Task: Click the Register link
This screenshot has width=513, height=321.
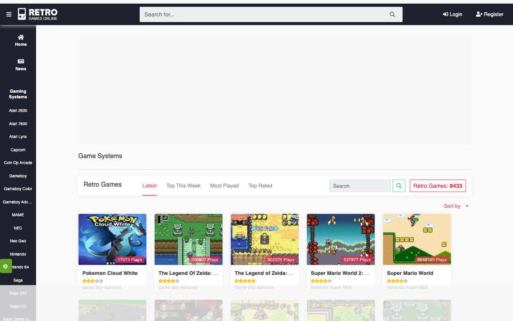Action: tap(489, 14)
